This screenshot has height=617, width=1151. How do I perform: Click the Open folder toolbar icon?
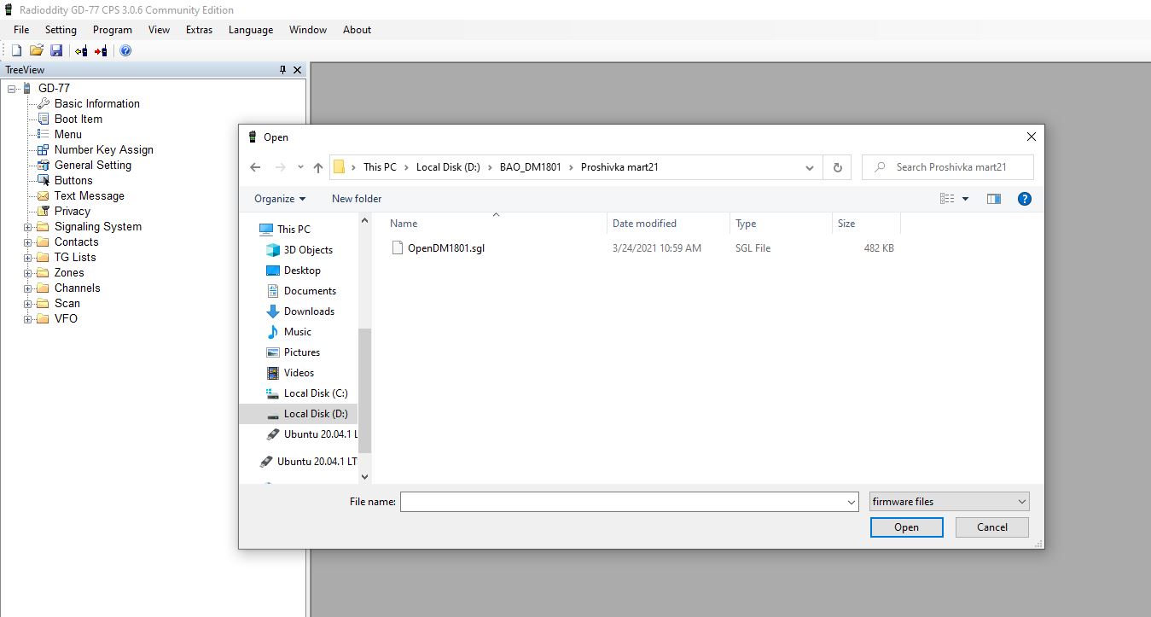pyautogui.click(x=37, y=51)
